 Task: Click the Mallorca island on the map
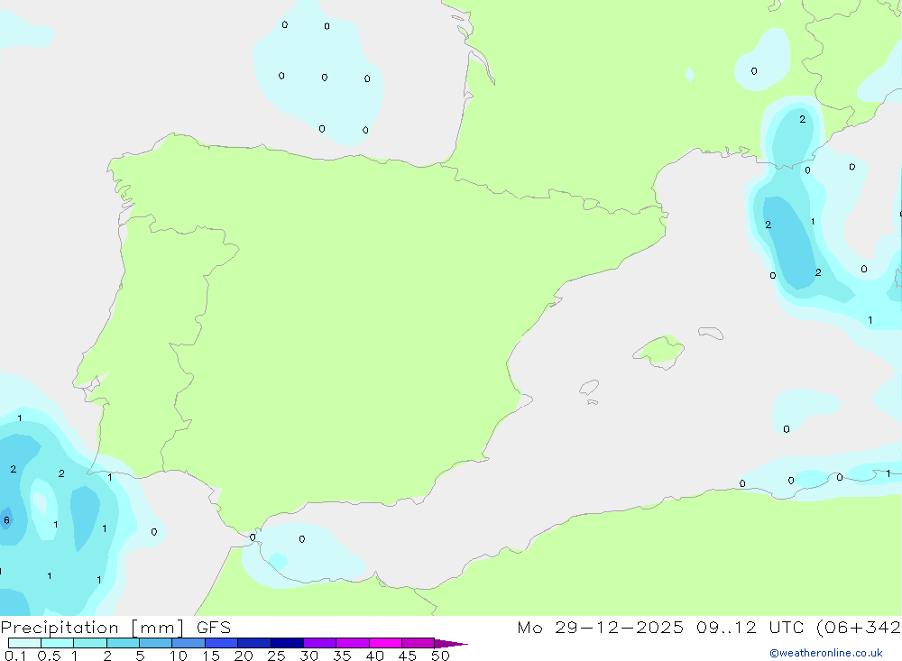click(658, 351)
